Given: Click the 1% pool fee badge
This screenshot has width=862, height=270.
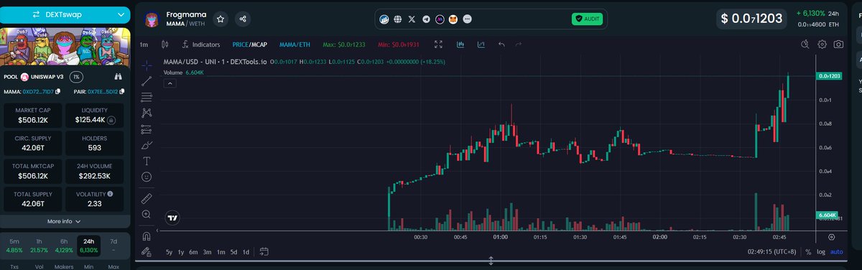Looking at the screenshot, I should point(76,77).
